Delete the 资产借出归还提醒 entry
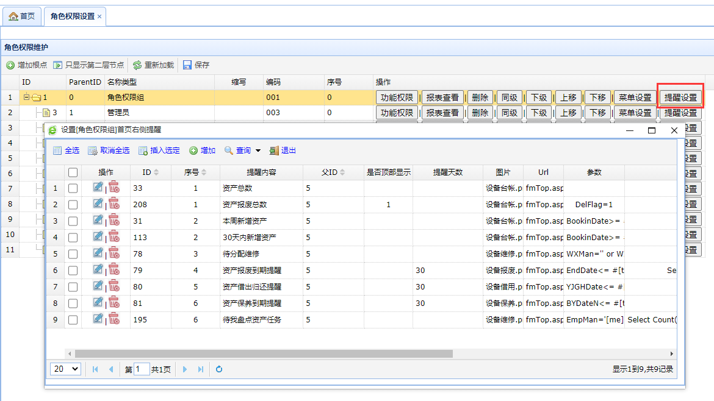714x401 pixels. coord(114,286)
